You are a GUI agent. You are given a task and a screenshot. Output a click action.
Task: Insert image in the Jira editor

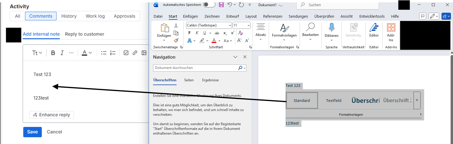click(144, 53)
